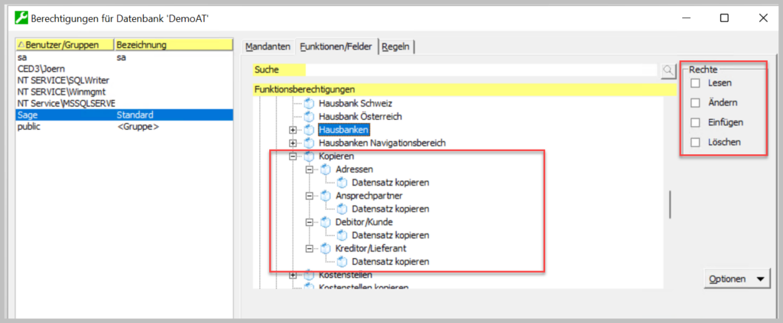Open the Optionen dropdown button
Image resolution: width=783 pixels, height=323 pixels.
[736, 279]
